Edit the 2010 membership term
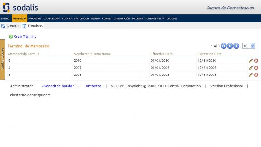The height and width of the screenshot is (147, 261). click(251, 61)
